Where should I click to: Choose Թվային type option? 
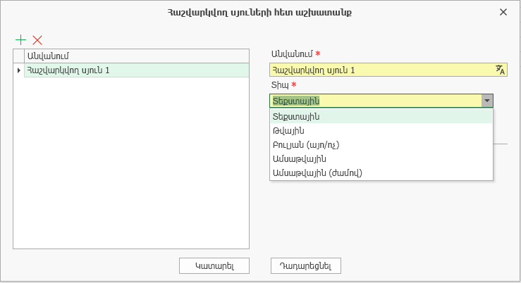381,131
